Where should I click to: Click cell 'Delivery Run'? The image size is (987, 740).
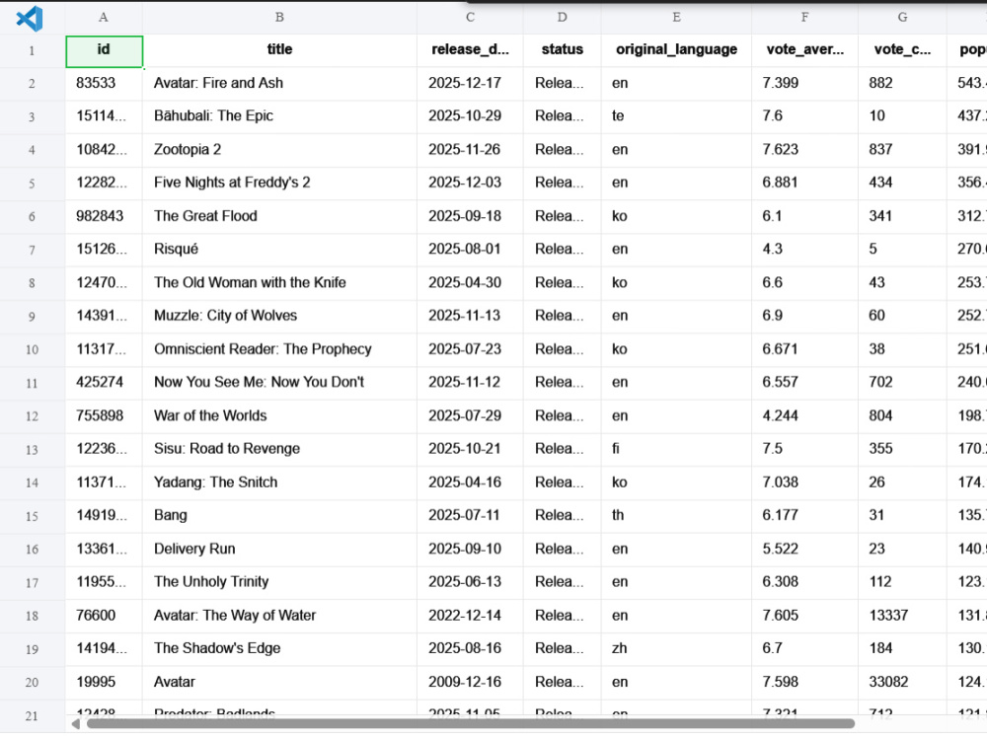click(279, 550)
